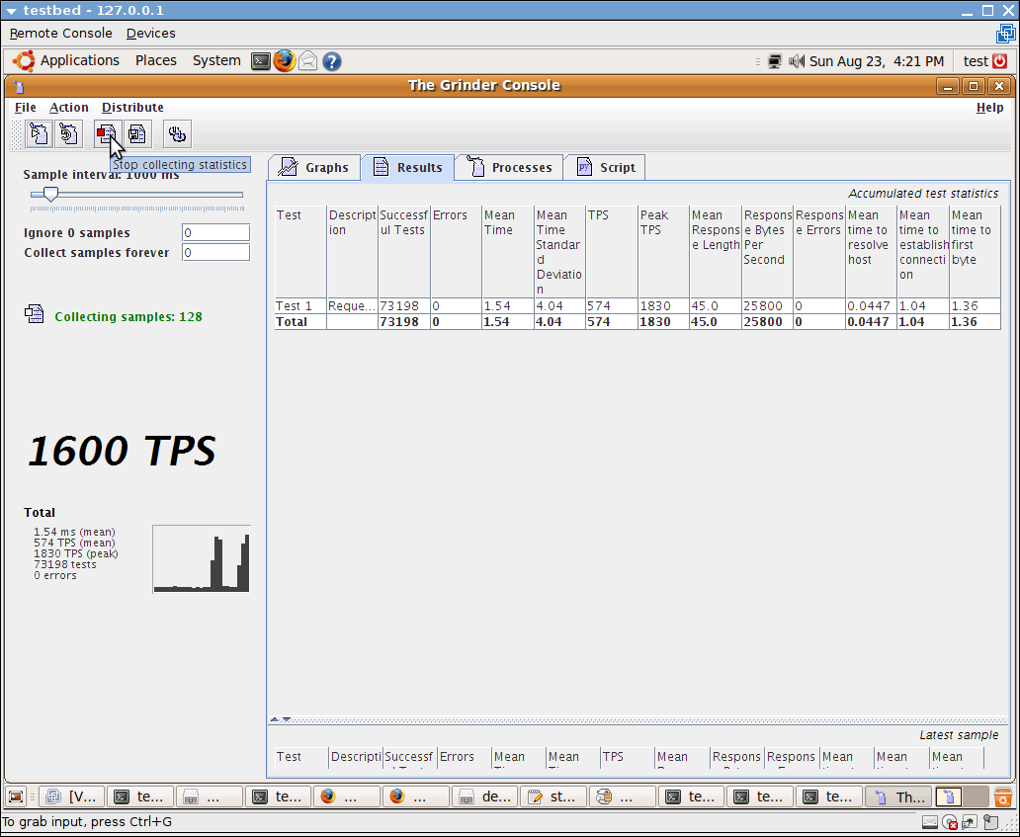Screen dimensions: 1020x837
Task: Switch to the Graphs tab
Action: [x=313, y=168]
